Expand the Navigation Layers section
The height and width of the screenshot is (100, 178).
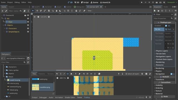tap(163, 56)
